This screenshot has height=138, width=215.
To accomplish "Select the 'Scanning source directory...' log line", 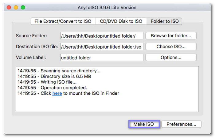I will 59,71.
